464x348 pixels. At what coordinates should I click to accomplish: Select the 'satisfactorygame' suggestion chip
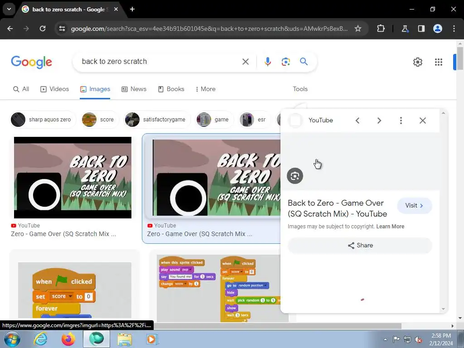click(x=157, y=120)
